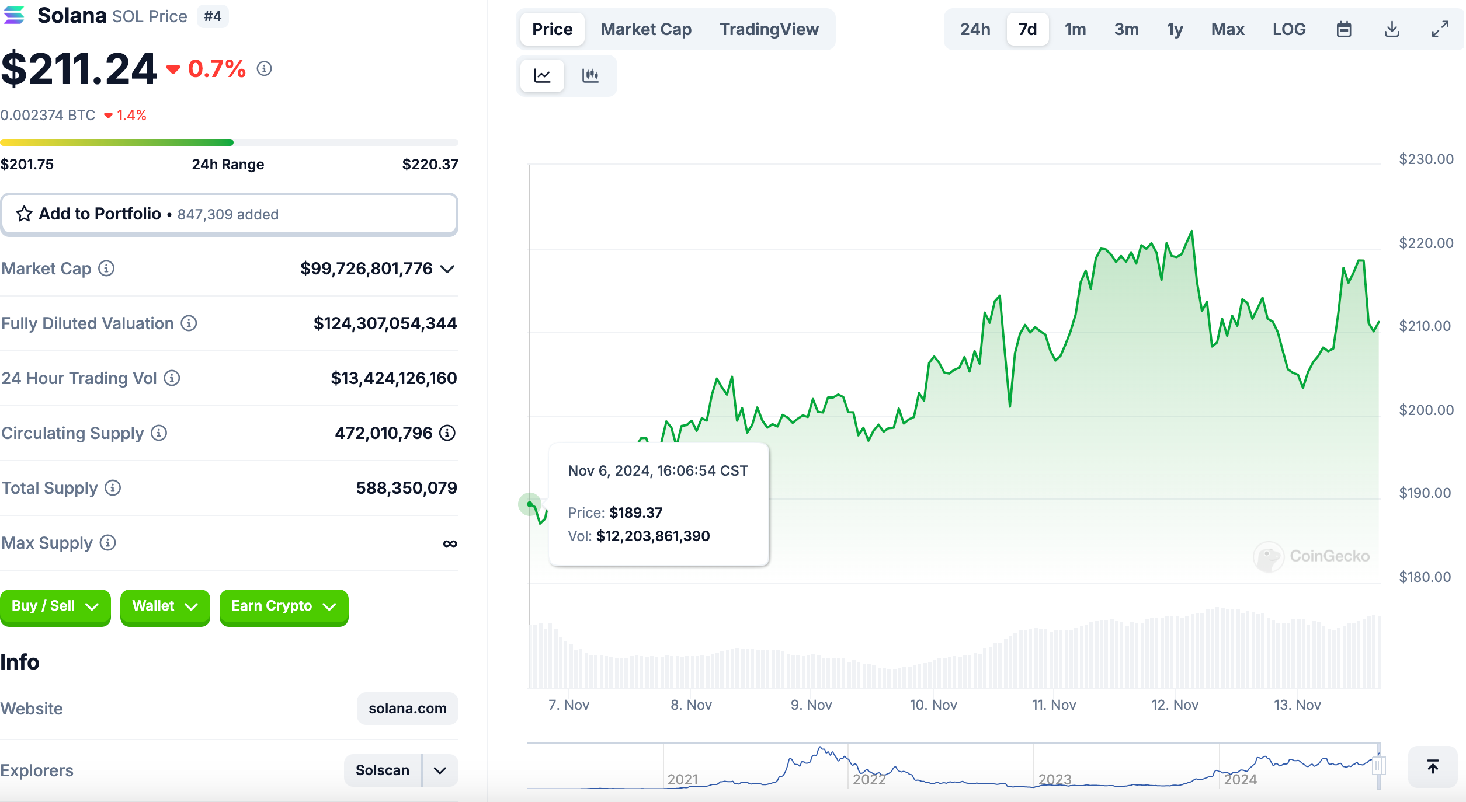Click the chart navigator range handle
The image size is (1466, 802).
(1378, 765)
